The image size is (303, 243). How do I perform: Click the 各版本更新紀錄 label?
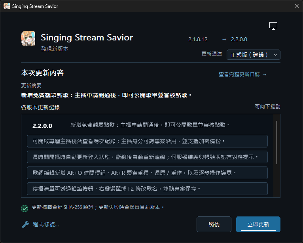(40, 107)
